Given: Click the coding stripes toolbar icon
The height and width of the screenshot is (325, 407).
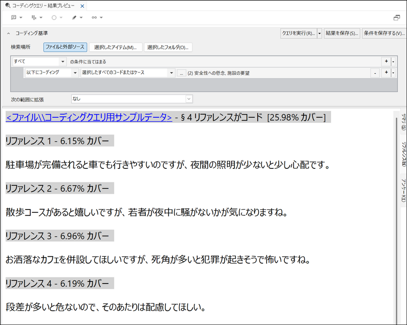Looking at the screenshot, I should pos(34,18).
